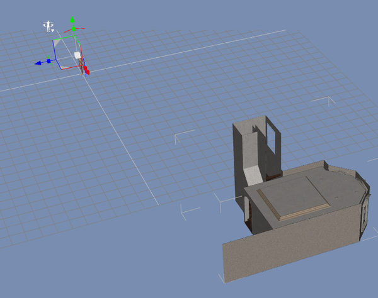Image resolution: width=378 pixels, height=298 pixels.
Task: Click the blue square handle on gizmo
Action: [49, 62]
